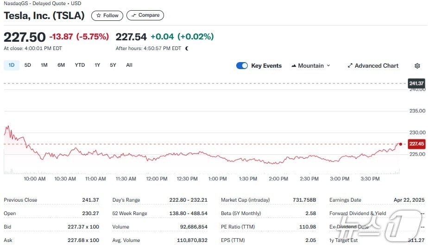428x248 pixels.
Task: Click the star icon in Follow button
Action: (x=99, y=15)
